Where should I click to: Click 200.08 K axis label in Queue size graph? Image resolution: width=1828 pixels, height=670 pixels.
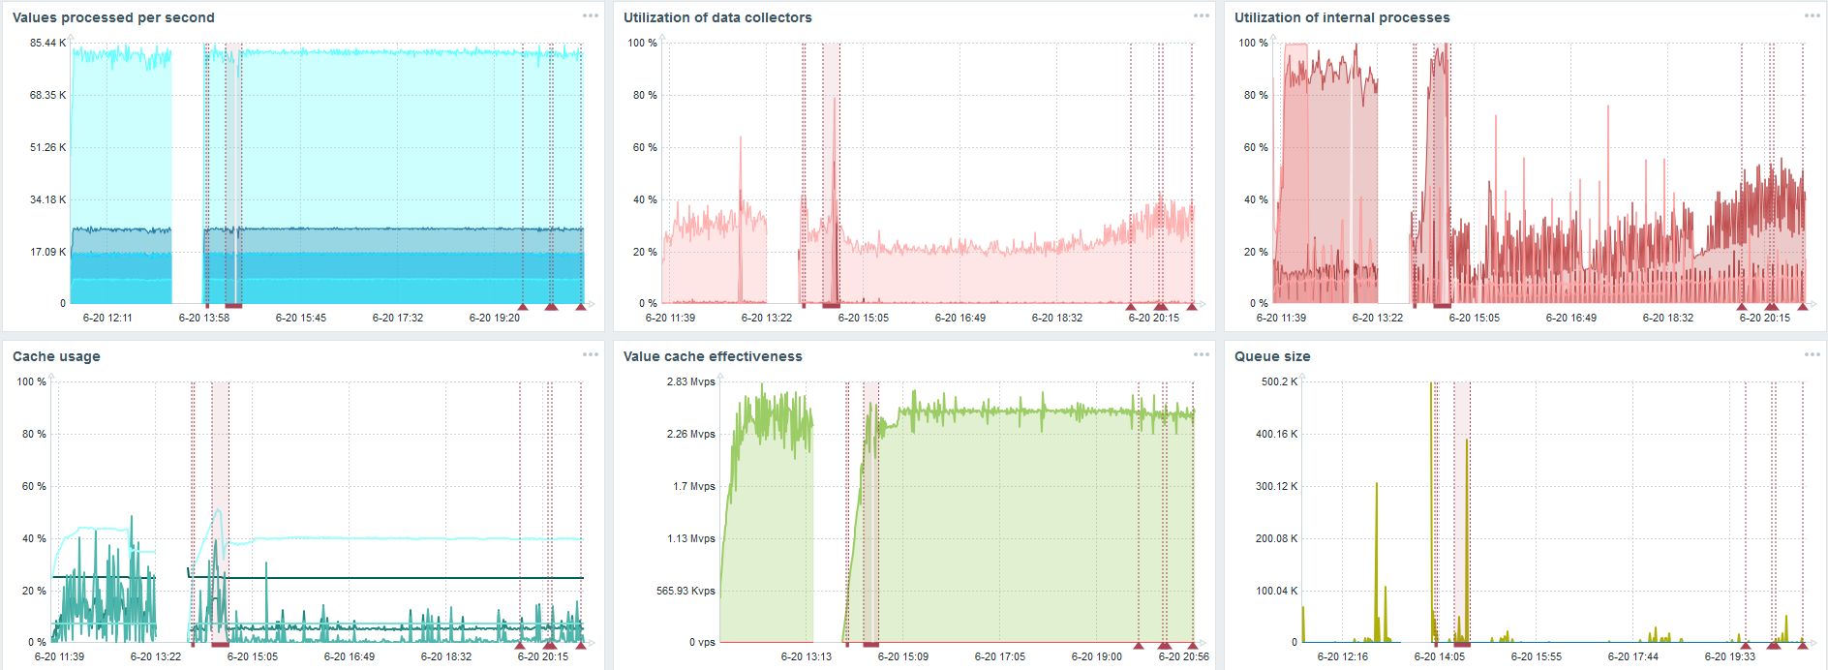pos(1277,538)
